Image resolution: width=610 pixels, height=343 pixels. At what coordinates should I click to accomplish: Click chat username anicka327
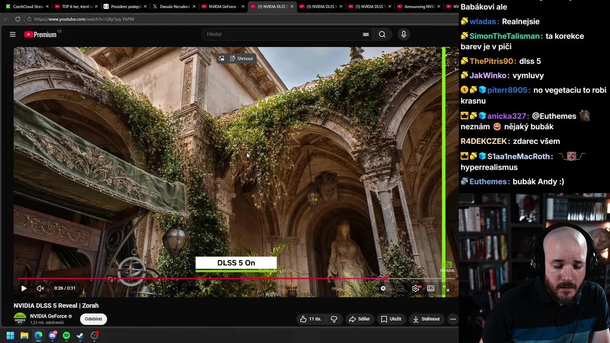pos(507,116)
